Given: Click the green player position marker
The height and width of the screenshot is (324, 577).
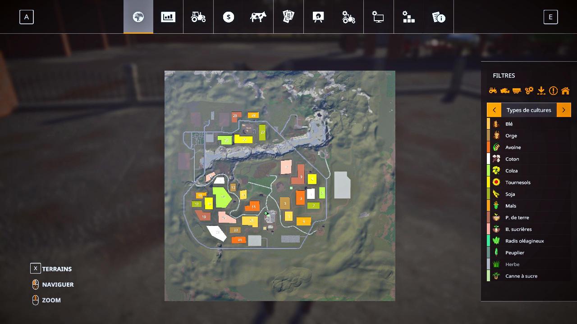Looking at the screenshot, I should [266, 213].
